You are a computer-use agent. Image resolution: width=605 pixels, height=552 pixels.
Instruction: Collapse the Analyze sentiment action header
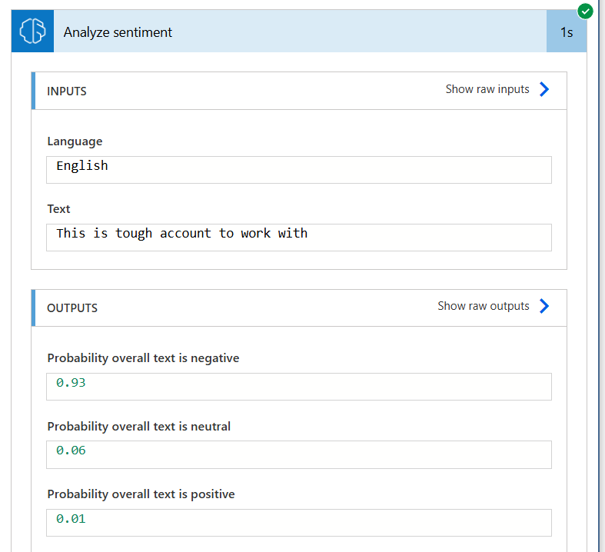point(300,32)
